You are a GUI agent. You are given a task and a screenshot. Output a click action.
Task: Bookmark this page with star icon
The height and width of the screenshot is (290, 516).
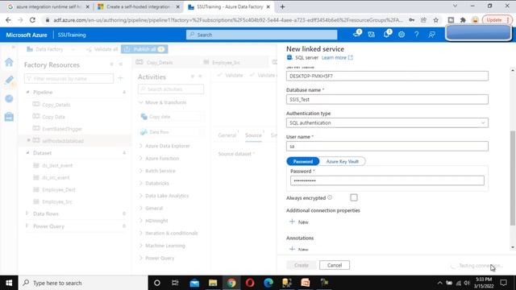tap(435, 20)
